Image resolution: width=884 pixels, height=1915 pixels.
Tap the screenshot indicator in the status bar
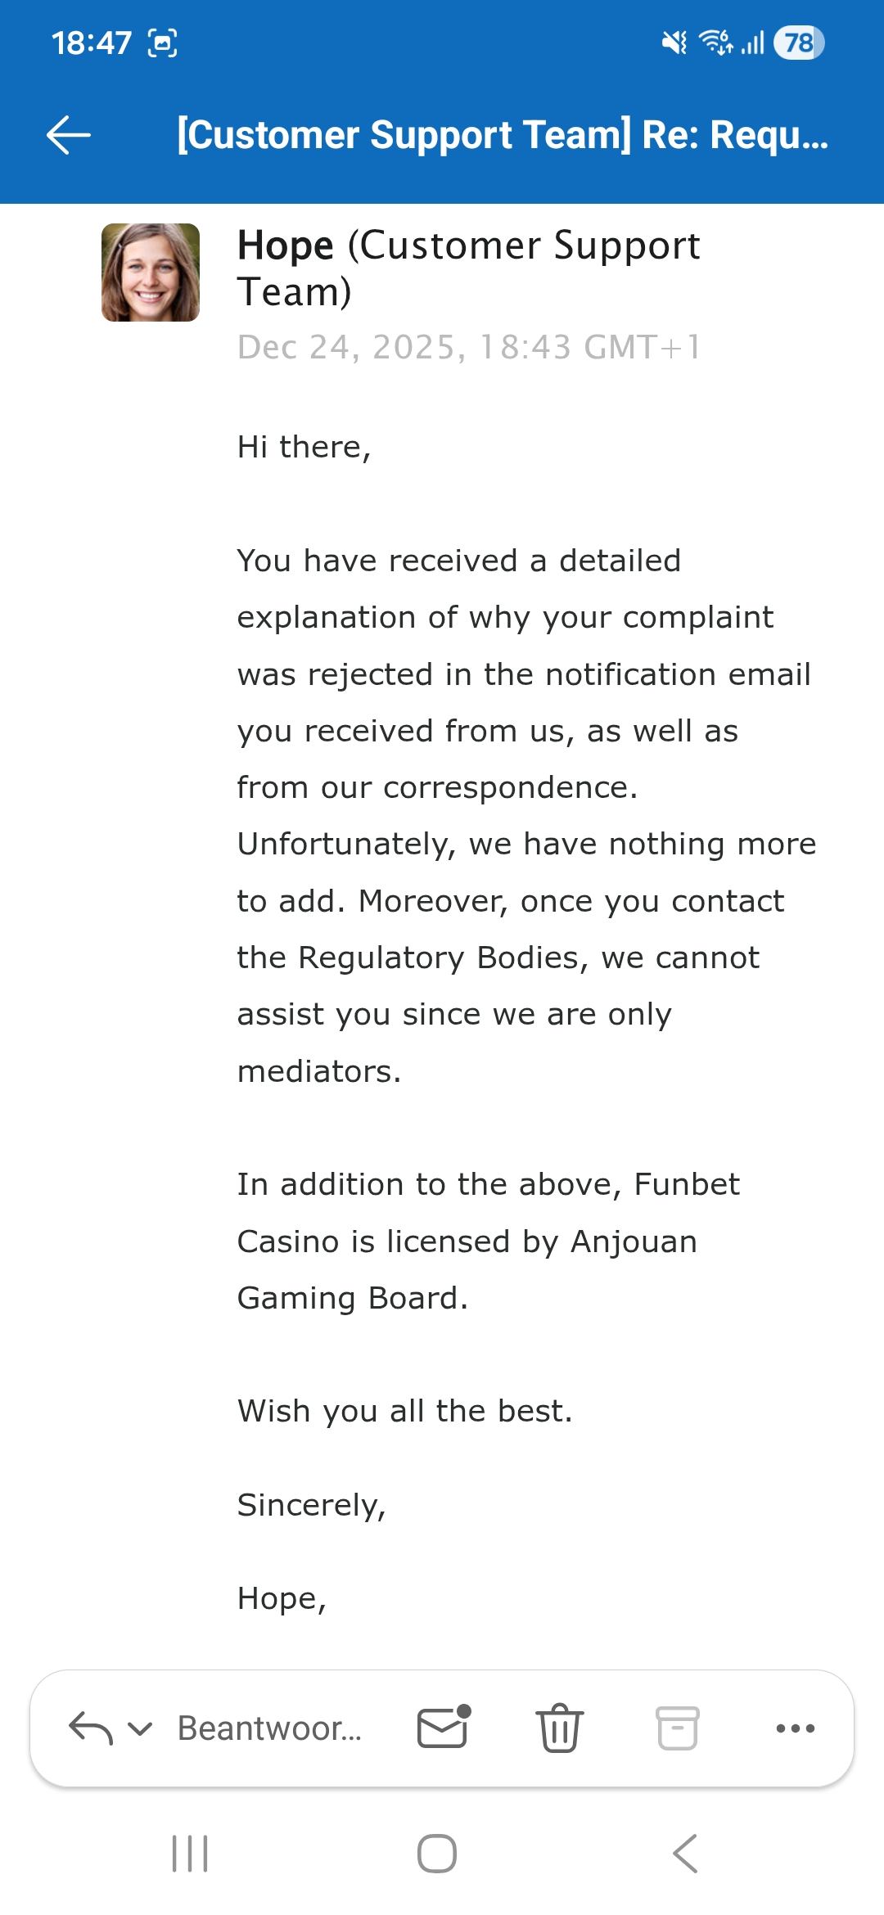click(162, 43)
